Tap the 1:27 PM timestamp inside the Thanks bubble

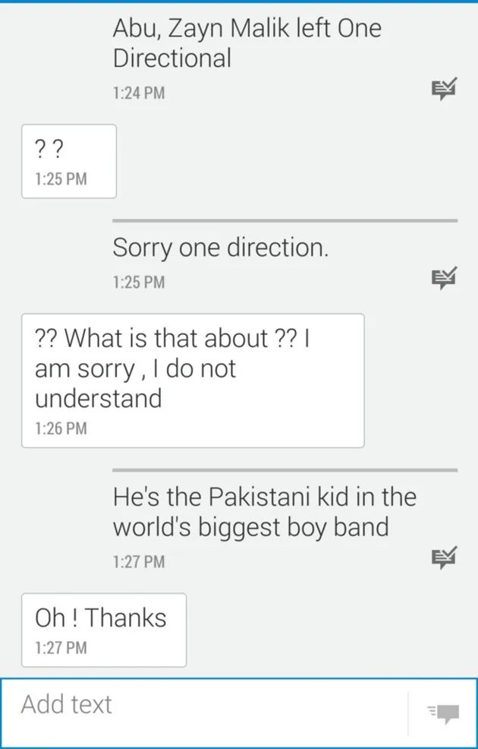[61, 648]
